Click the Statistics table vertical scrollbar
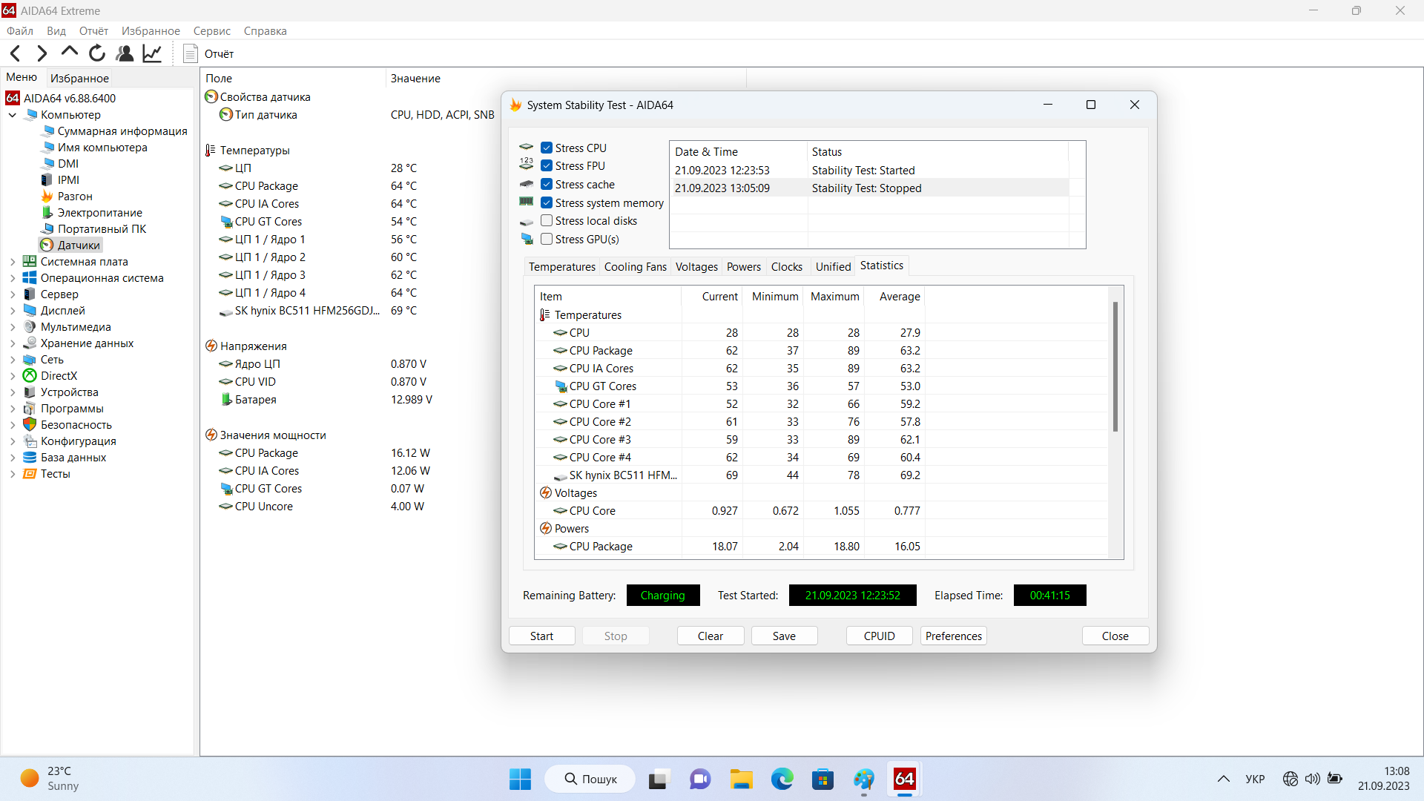 coord(1115,366)
